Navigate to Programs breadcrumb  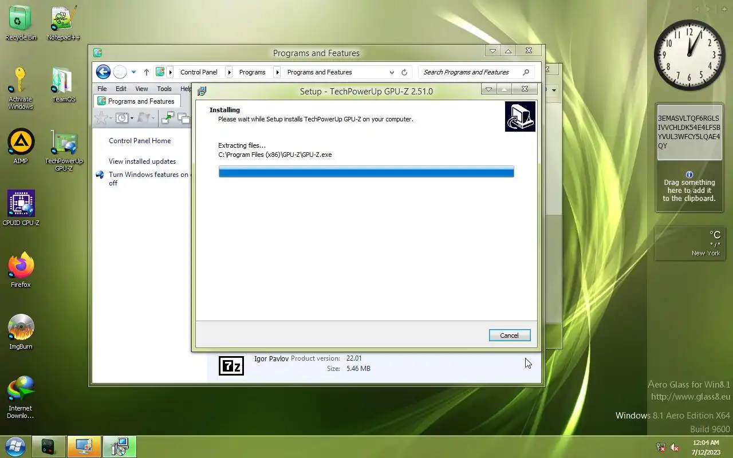tap(253, 72)
